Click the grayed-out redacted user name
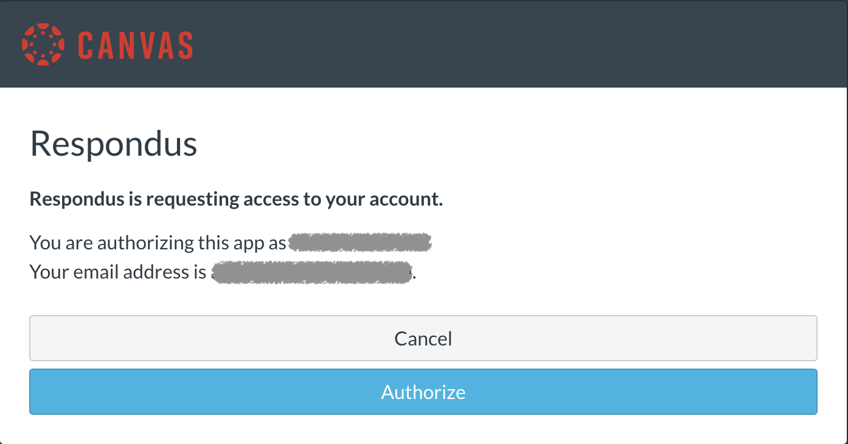Screen dimensions: 848x444 pyautogui.click(x=360, y=243)
